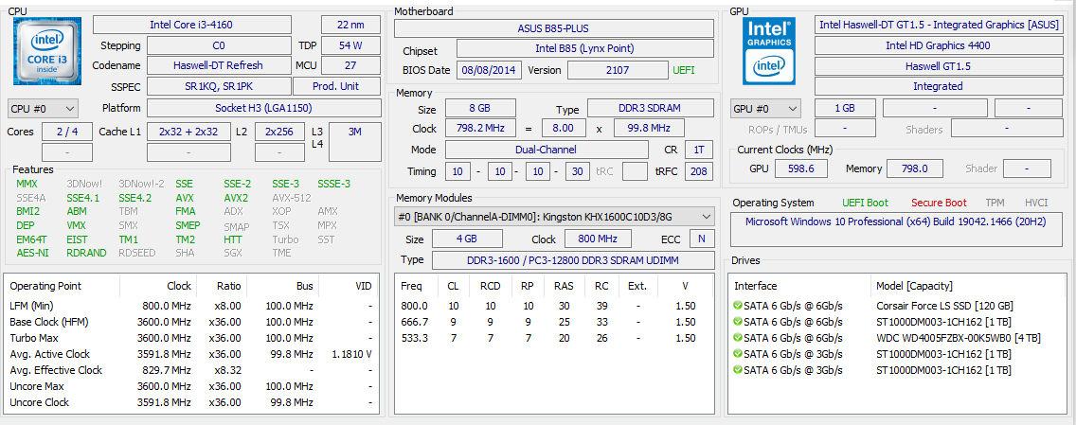1076x425 pixels.
Task: Click the UEFI Boot indicator
Action: 865,203
